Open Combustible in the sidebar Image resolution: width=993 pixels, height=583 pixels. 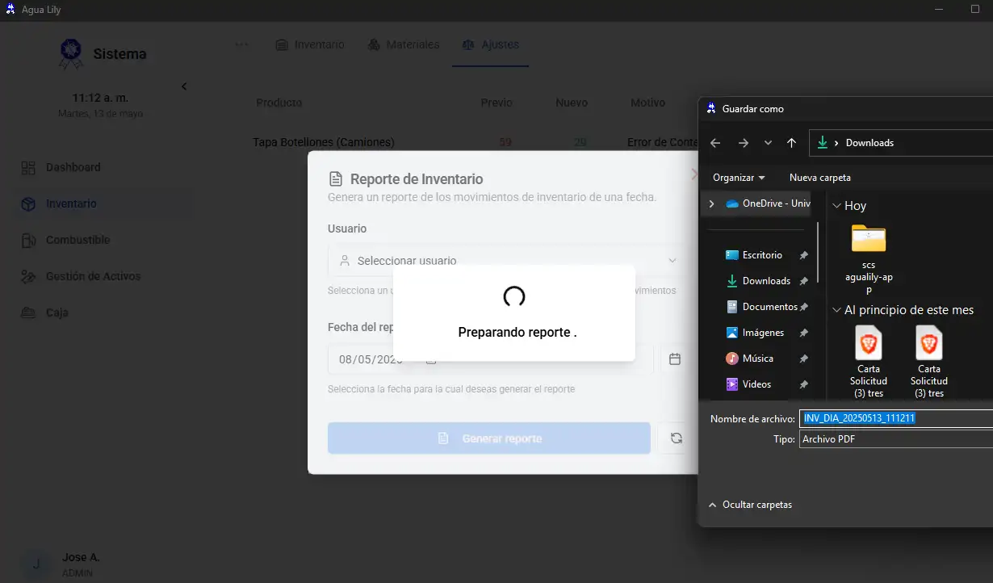[78, 240]
